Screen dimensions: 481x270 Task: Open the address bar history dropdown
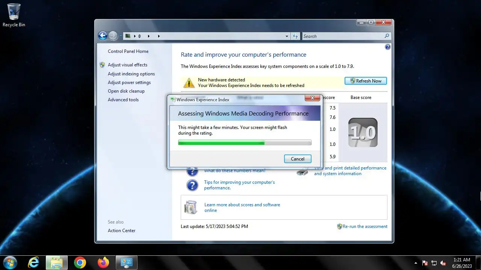287,36
